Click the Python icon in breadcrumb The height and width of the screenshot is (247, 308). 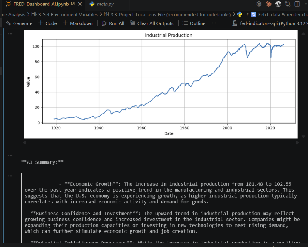pos(240,14)
